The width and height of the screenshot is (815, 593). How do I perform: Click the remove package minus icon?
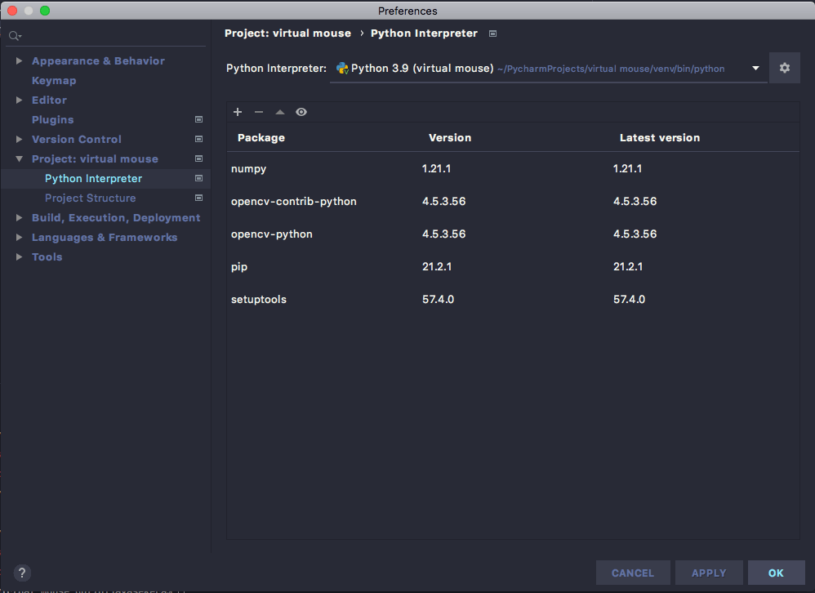click(259, 112)
